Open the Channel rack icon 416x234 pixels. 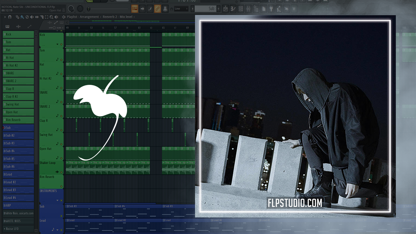click(x=240, y=9)
